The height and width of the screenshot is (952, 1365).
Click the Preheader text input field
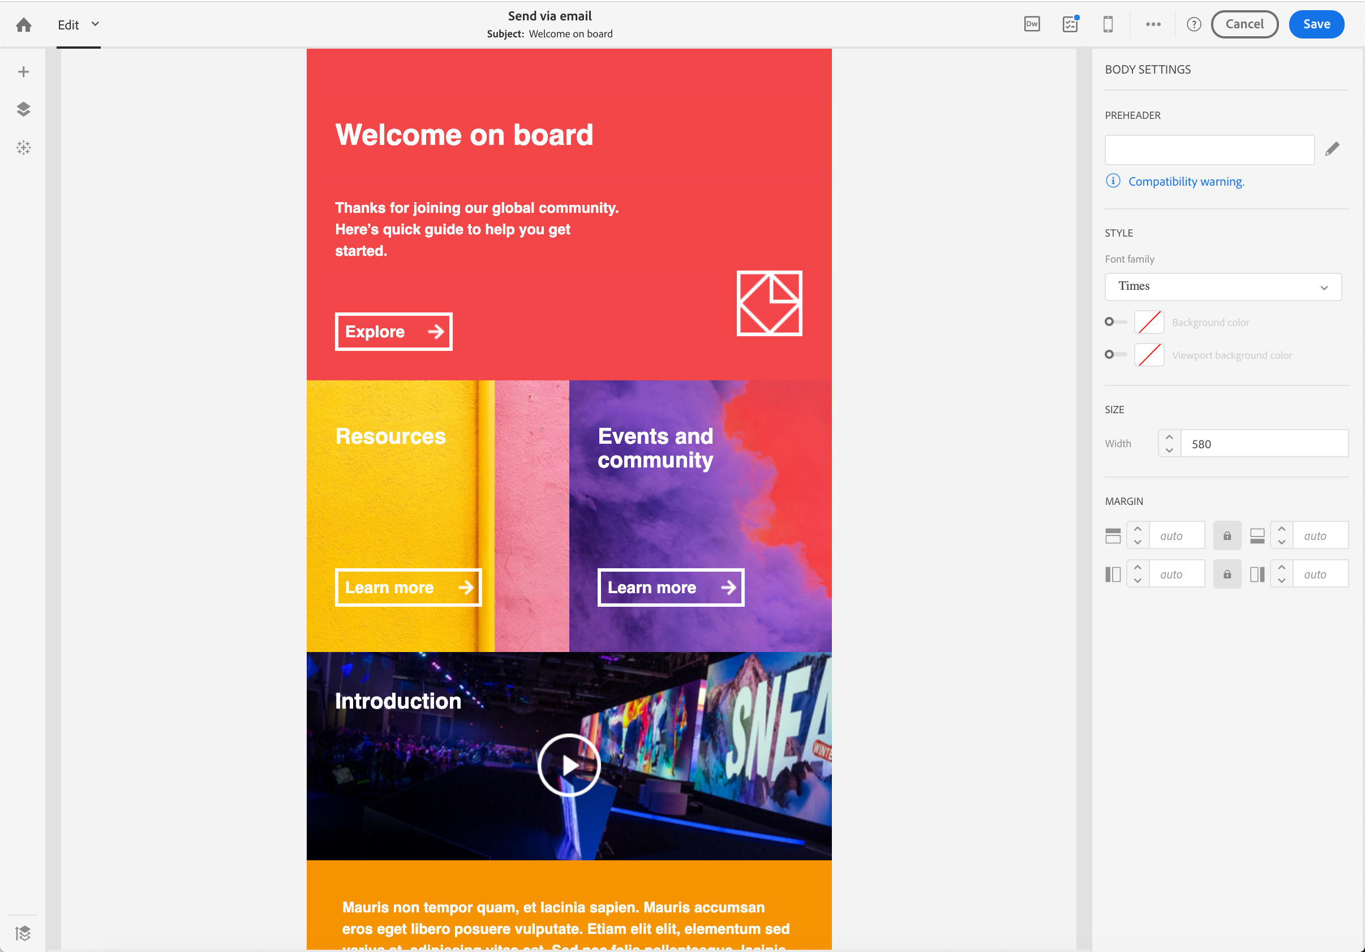point(1209,150)
